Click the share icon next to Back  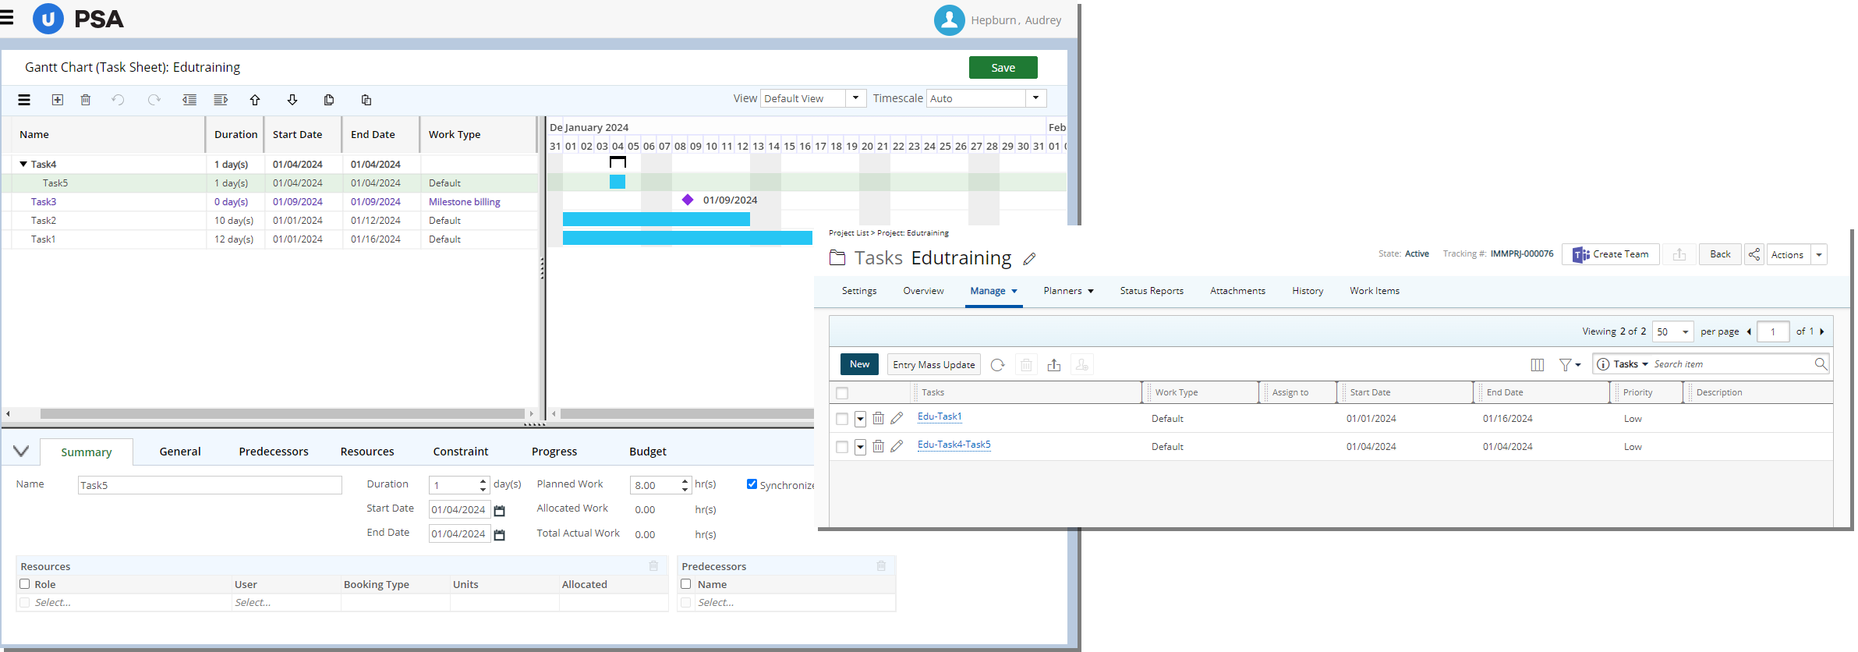1754,254
